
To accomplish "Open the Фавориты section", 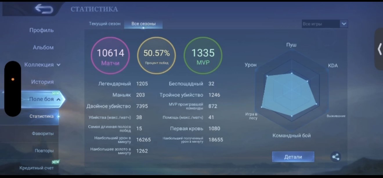I will 43,133.
